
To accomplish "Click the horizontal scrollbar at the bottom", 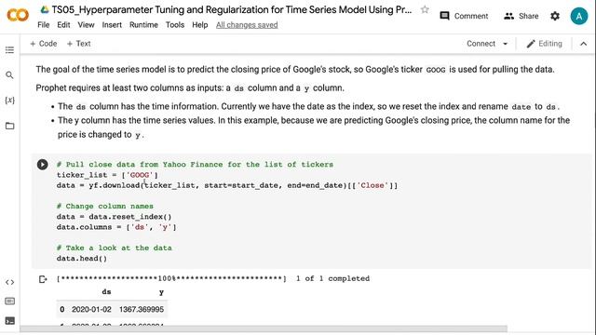I will tap(264, 328).
